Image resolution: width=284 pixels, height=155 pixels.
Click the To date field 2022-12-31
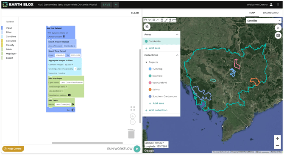75,55
